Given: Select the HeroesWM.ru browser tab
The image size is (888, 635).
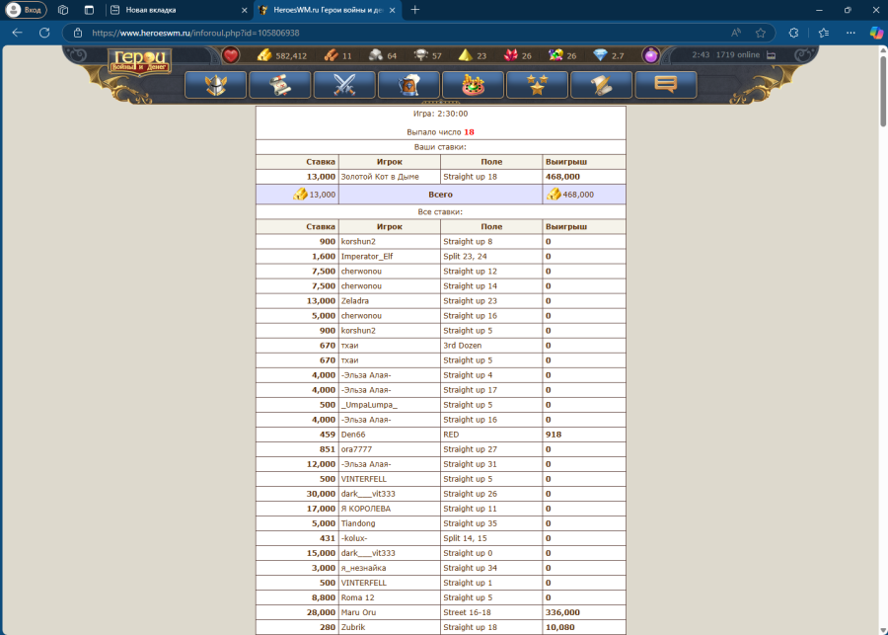Looking at the screenshot, I should [329, 10].
